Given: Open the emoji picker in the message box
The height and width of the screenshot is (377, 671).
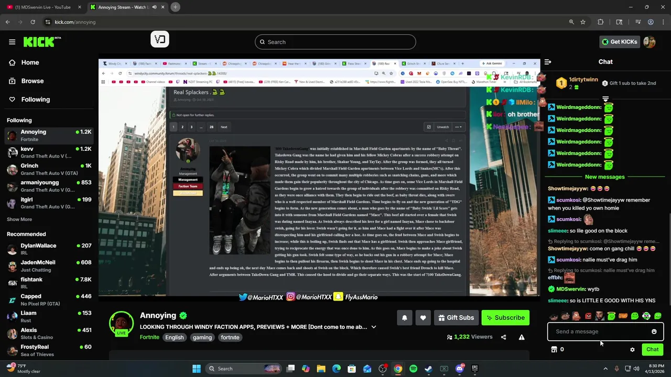Looking at the screenshot, I should click(654, 331).
